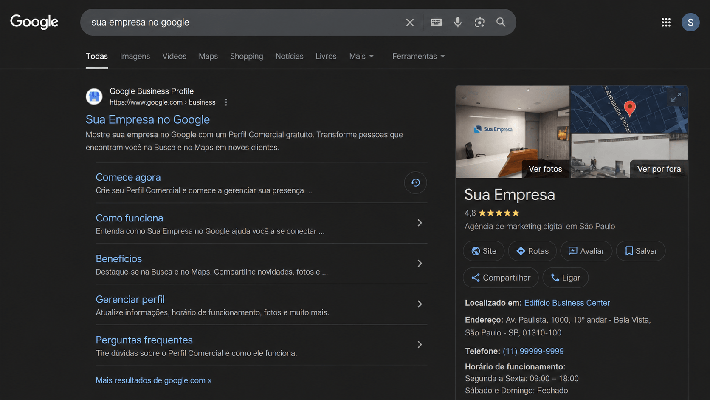Click the result URL google.com › business
This screenshot has height=400, width=710.
click(x=163, y=102)
